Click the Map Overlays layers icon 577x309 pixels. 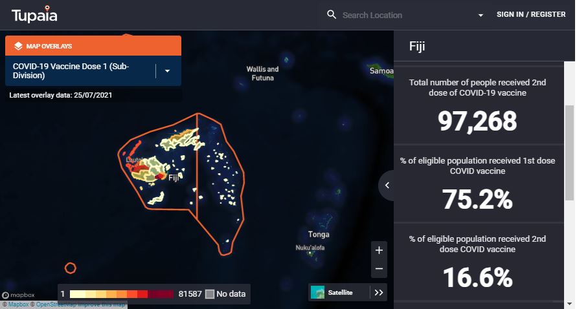pyautogui.click(x=18, y=46)
